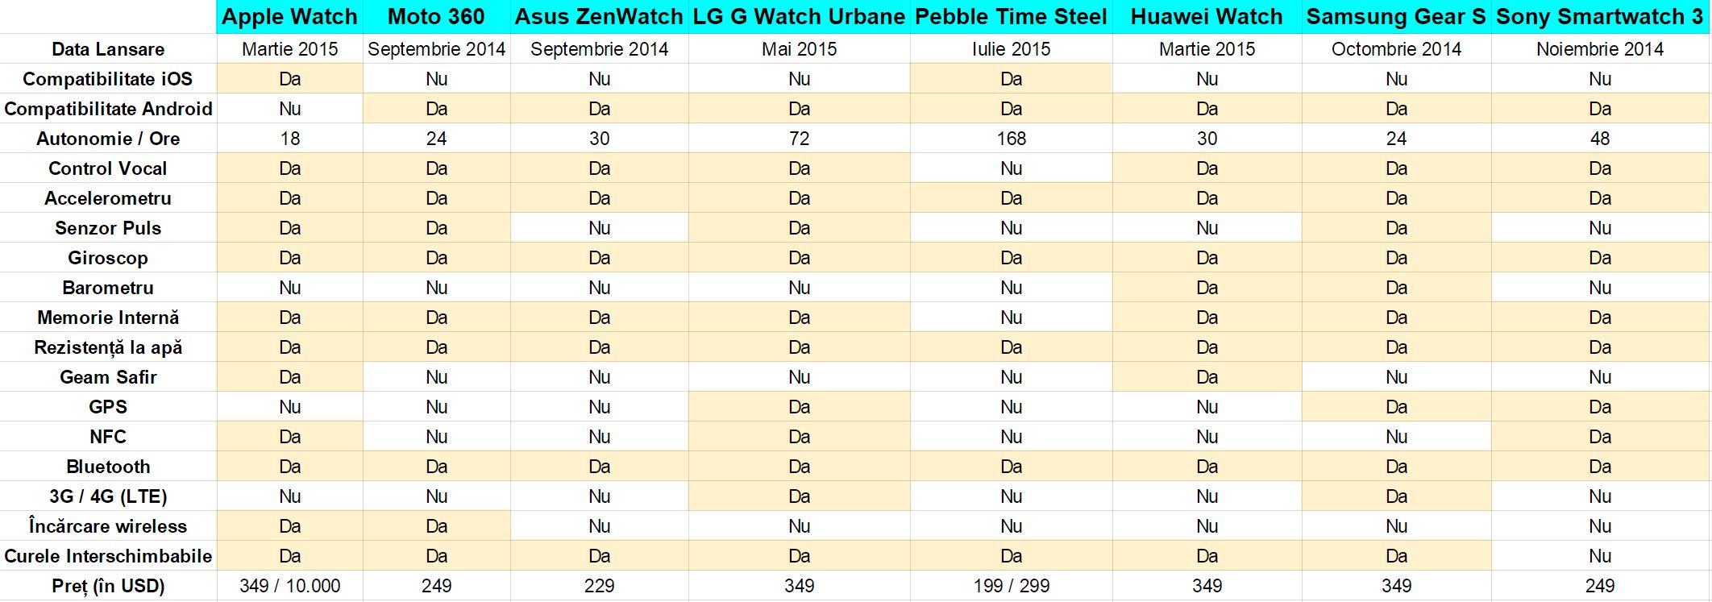This screenshot has height=602, width=1712.
Task: Click the Preț (în USD) row label
Action: [x=108, y=586]
